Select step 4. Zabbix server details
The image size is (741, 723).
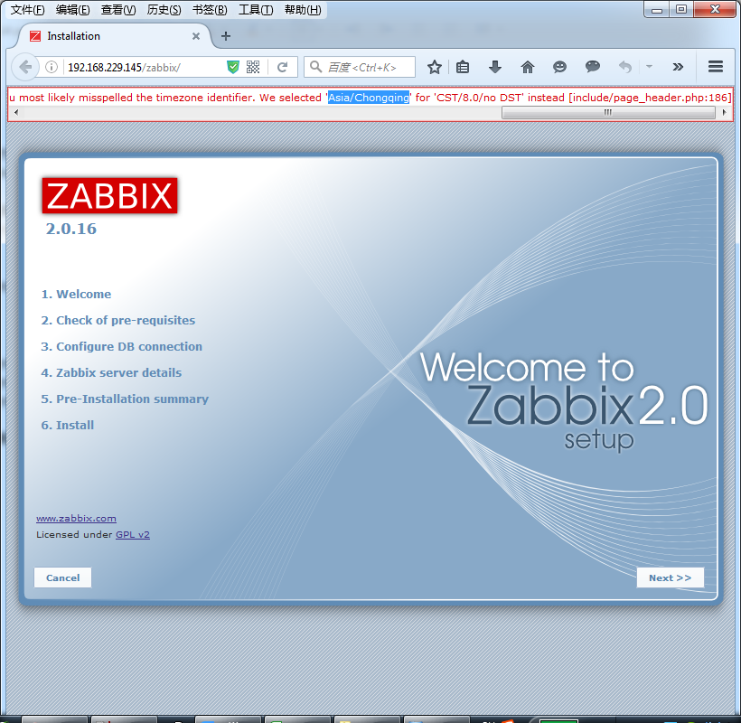pos(111,373)
